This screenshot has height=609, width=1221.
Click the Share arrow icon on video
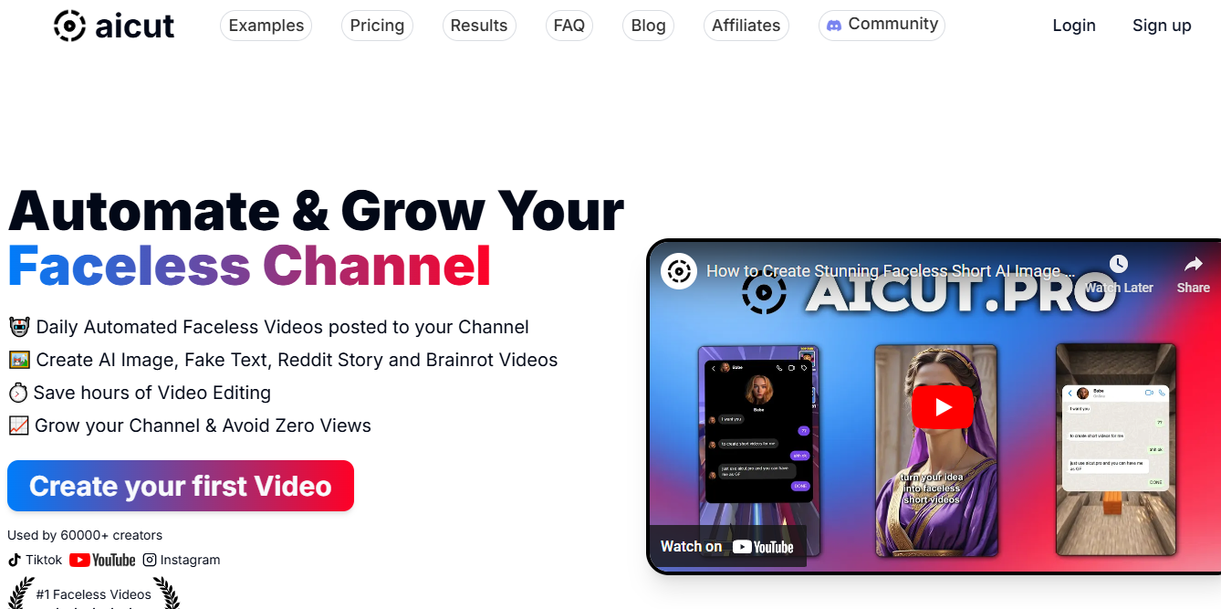(1193, 265)
